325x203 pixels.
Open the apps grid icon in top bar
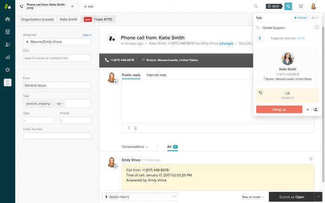(x=301, y=6)
